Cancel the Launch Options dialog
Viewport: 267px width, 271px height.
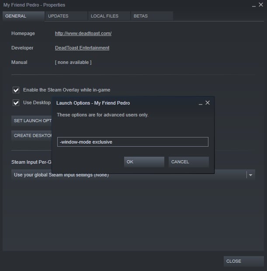[x=188, y=162]
